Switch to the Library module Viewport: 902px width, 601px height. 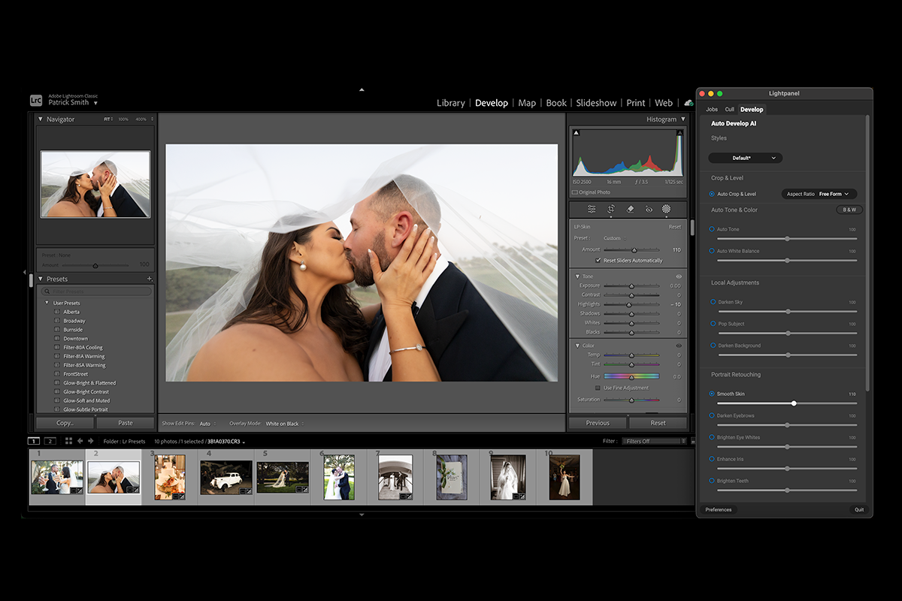(x=451, y=103)
